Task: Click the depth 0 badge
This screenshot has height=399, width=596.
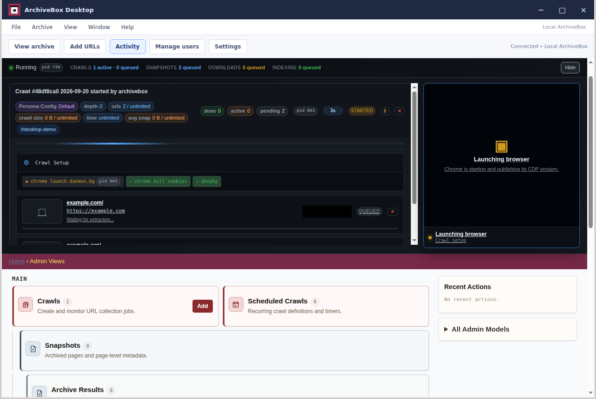Action: tap(93, 107)
